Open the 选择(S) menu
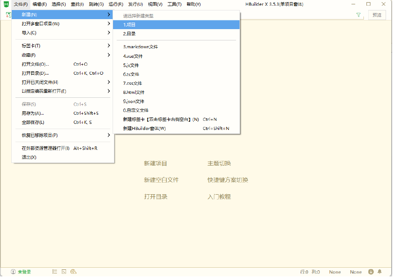The width and height of the screenshot is (393, 279). coord(59,4)
